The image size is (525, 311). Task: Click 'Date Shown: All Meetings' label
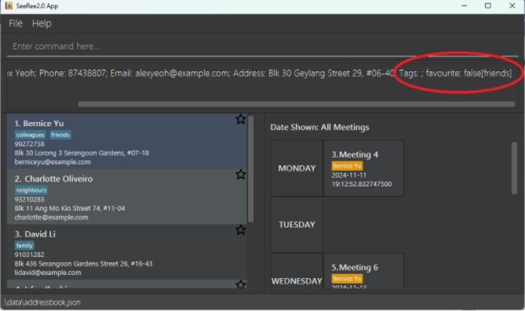(319, 128)
